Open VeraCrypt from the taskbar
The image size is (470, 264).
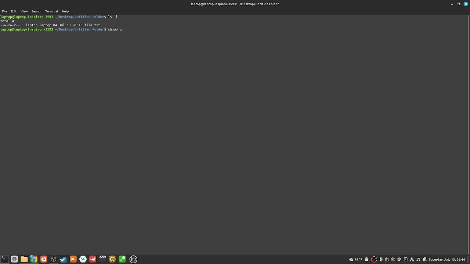pyautogui.click(x=83, y=259)
